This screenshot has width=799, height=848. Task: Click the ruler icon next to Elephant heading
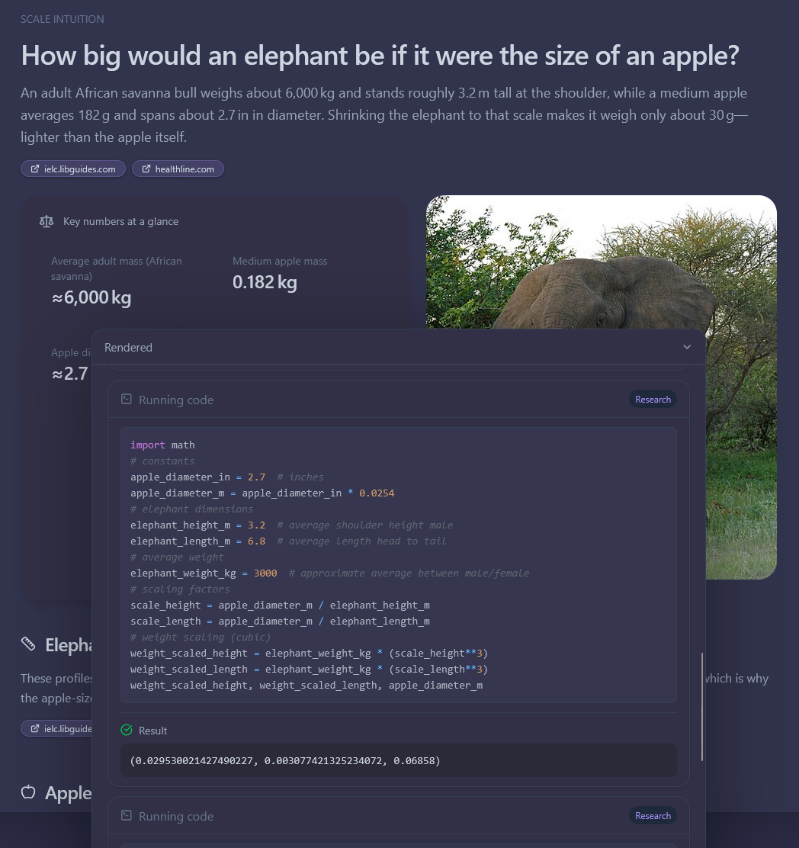[28, 644]
